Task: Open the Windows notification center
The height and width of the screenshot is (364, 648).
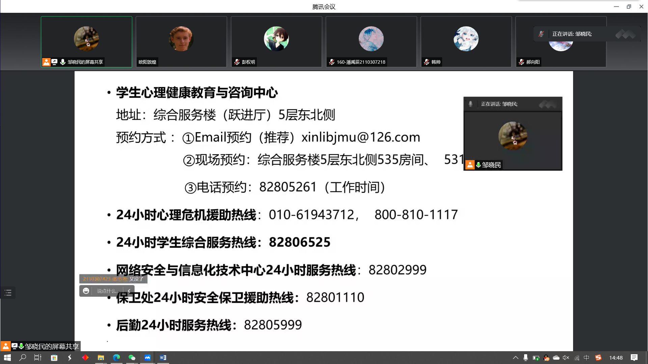Action: 634,358
